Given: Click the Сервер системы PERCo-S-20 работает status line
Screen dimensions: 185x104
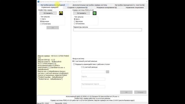Looking at the screenshot, I should point(92,100).
